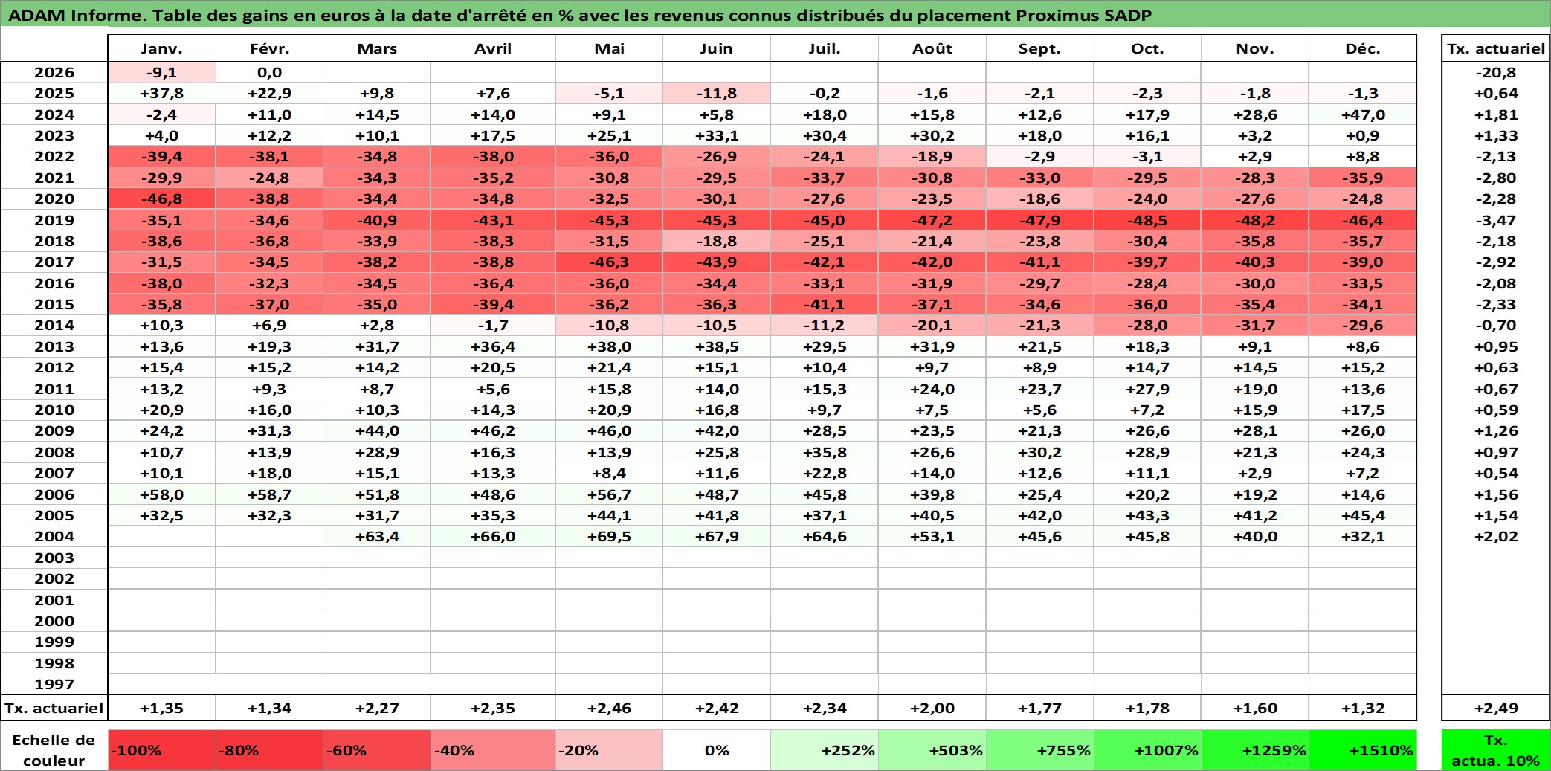Click the -100% red color scale swatch
The width and height of the screenshot is (1551, 771).
pos(162,750)
